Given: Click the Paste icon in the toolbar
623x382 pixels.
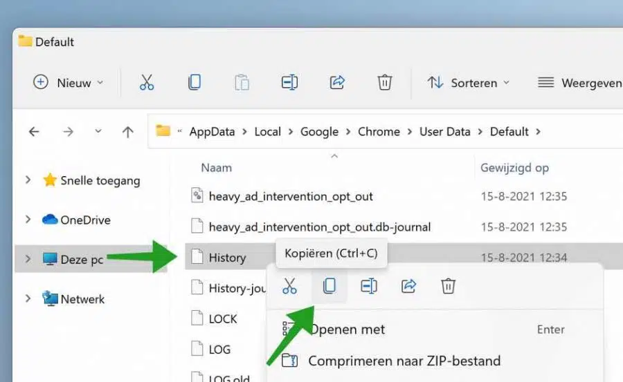Looking at the screenshot, I should point(242,82).
